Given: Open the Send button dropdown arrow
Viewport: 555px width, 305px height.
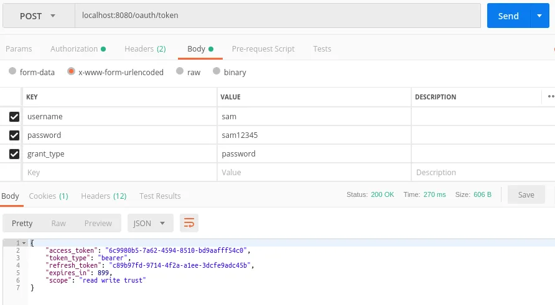Looking at the screenshot, I should (x=539, y=16).
